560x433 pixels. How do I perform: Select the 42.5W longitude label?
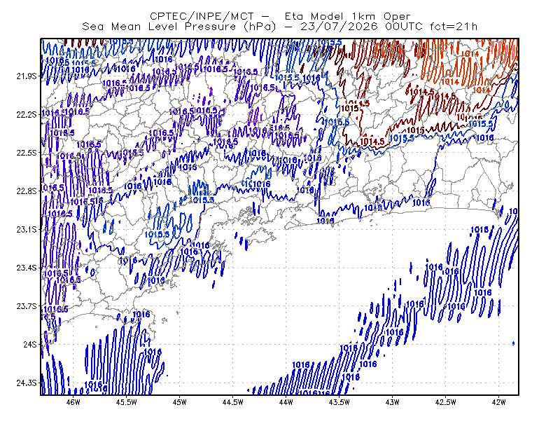coord(445,402)
